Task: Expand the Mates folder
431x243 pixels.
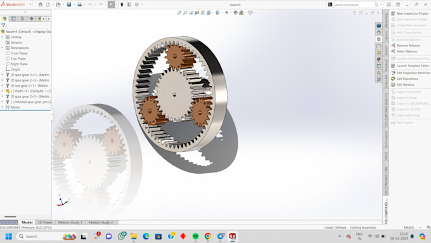Action: [x=3, y=107]
